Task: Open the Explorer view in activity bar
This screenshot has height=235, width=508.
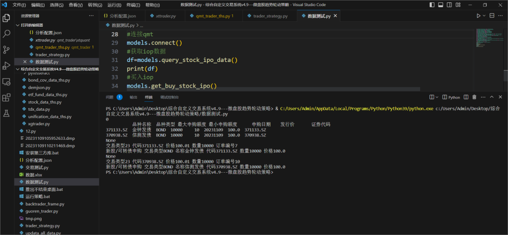Action: point(6,18)
